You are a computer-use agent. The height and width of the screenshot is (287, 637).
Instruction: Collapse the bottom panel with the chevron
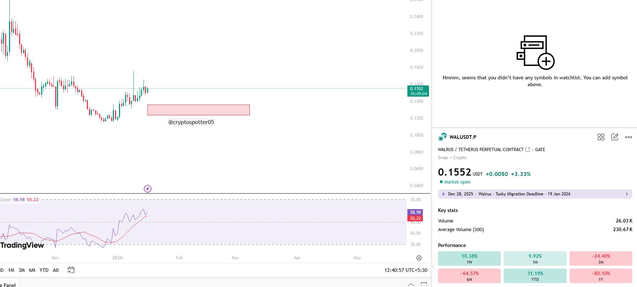[x=411, y=284]
